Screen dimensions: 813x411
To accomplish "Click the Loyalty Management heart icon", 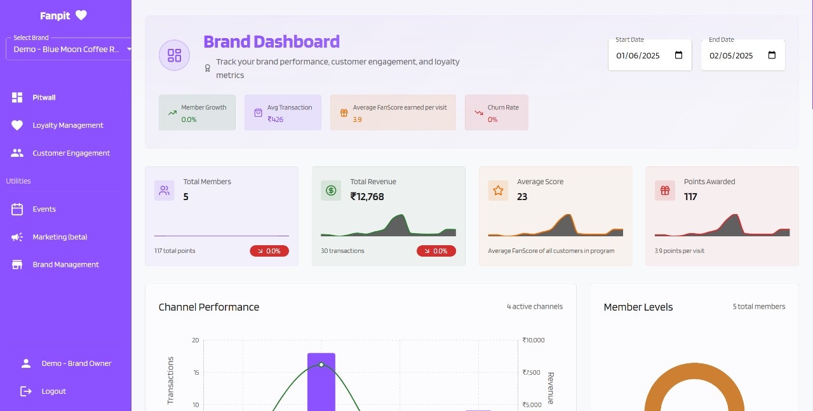I will 17,125.
